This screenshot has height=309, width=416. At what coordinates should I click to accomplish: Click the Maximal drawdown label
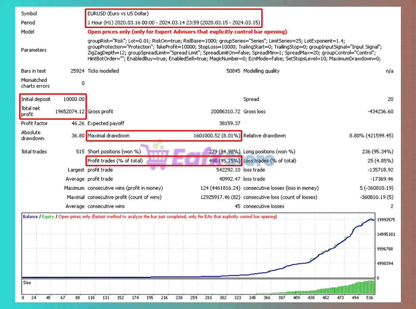pos(109,136)
